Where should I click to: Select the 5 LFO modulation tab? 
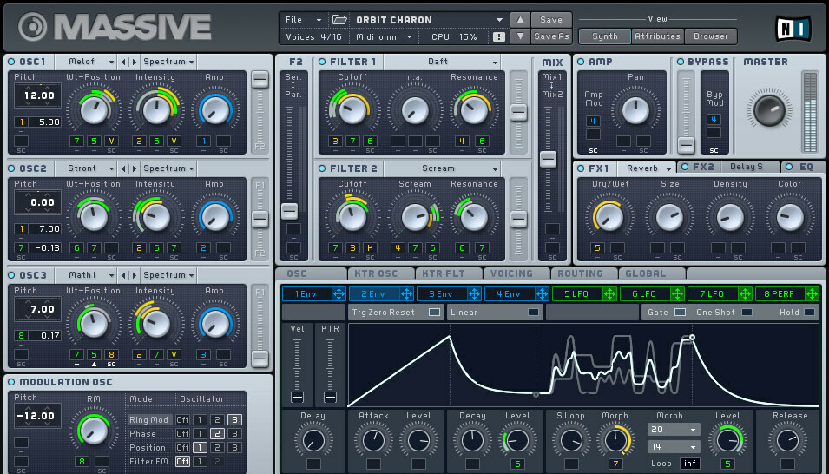point(576,293)
